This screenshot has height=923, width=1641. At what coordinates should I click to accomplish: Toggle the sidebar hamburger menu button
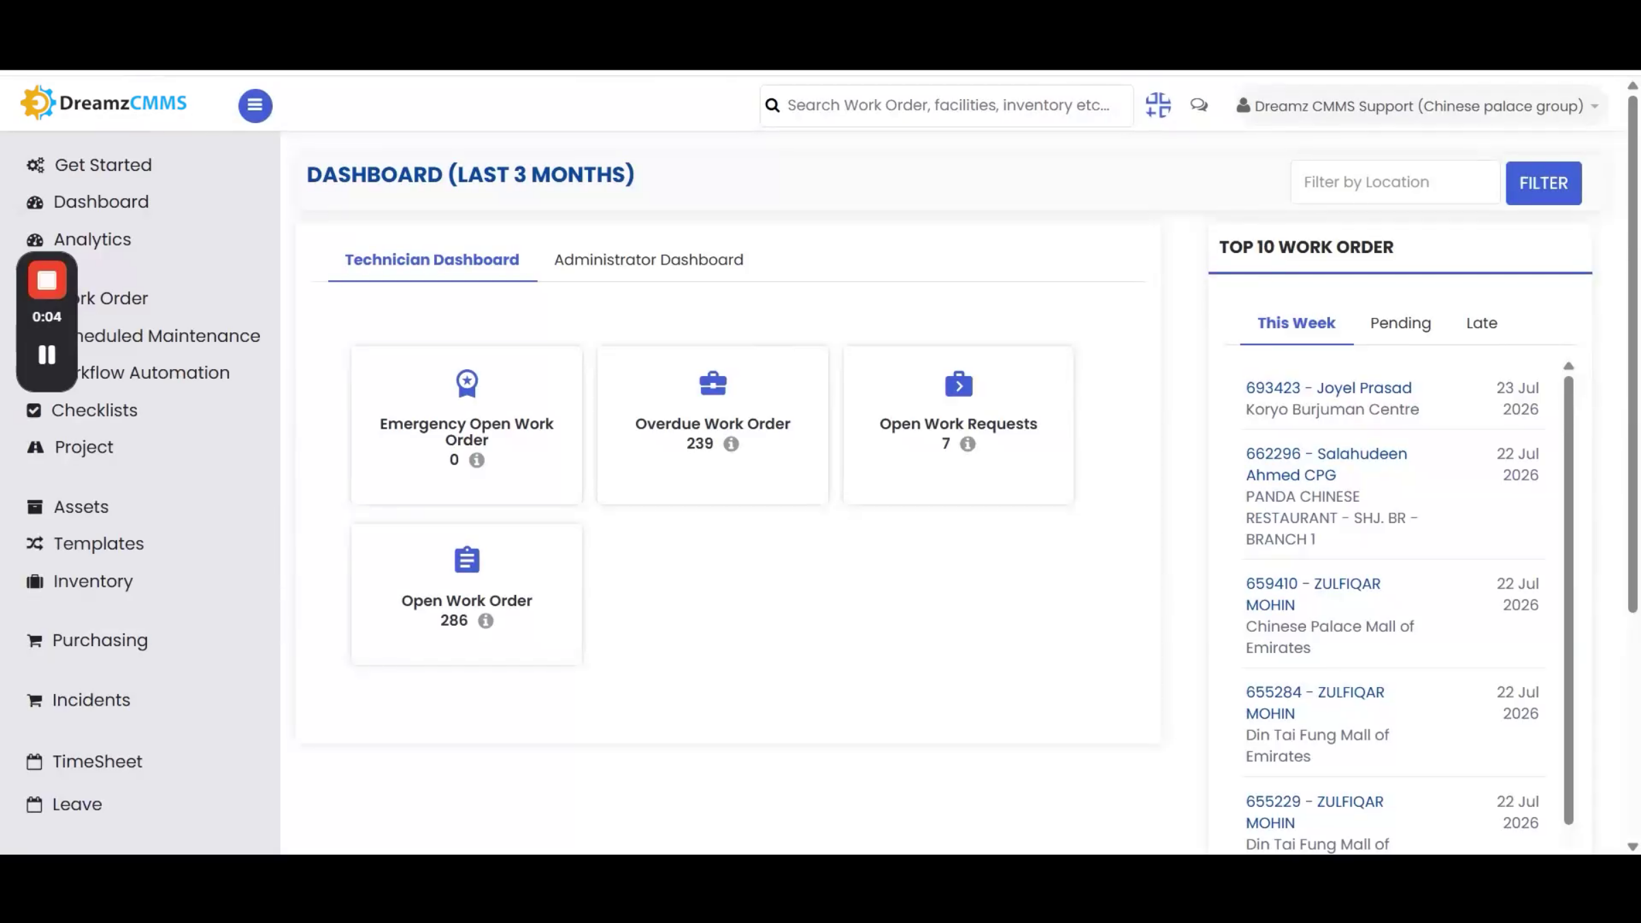pyautogui.click(x=255, y=105)
